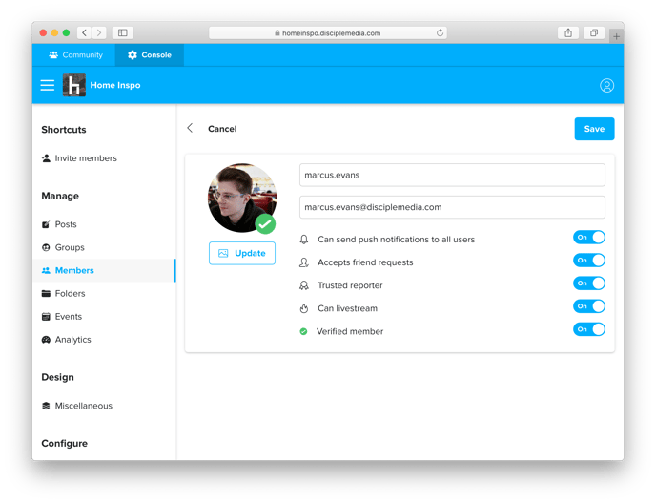
Task: Disable Accepts friend requests toggle
Action: [x=589, y=260]
